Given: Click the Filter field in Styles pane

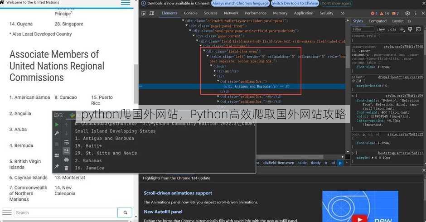Looking at the screenshot, I should 363,29.
